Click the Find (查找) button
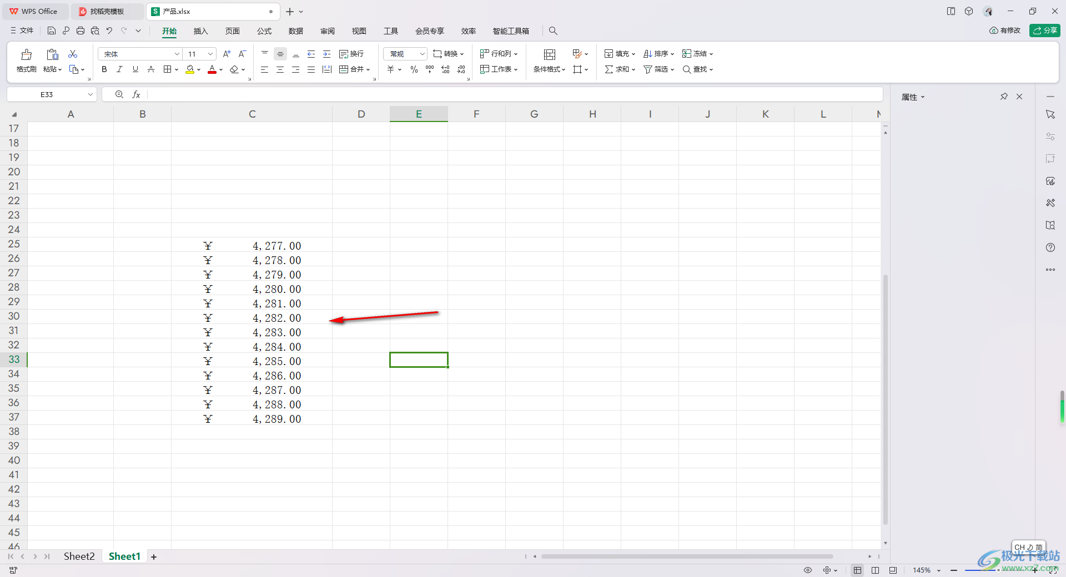 697,69
